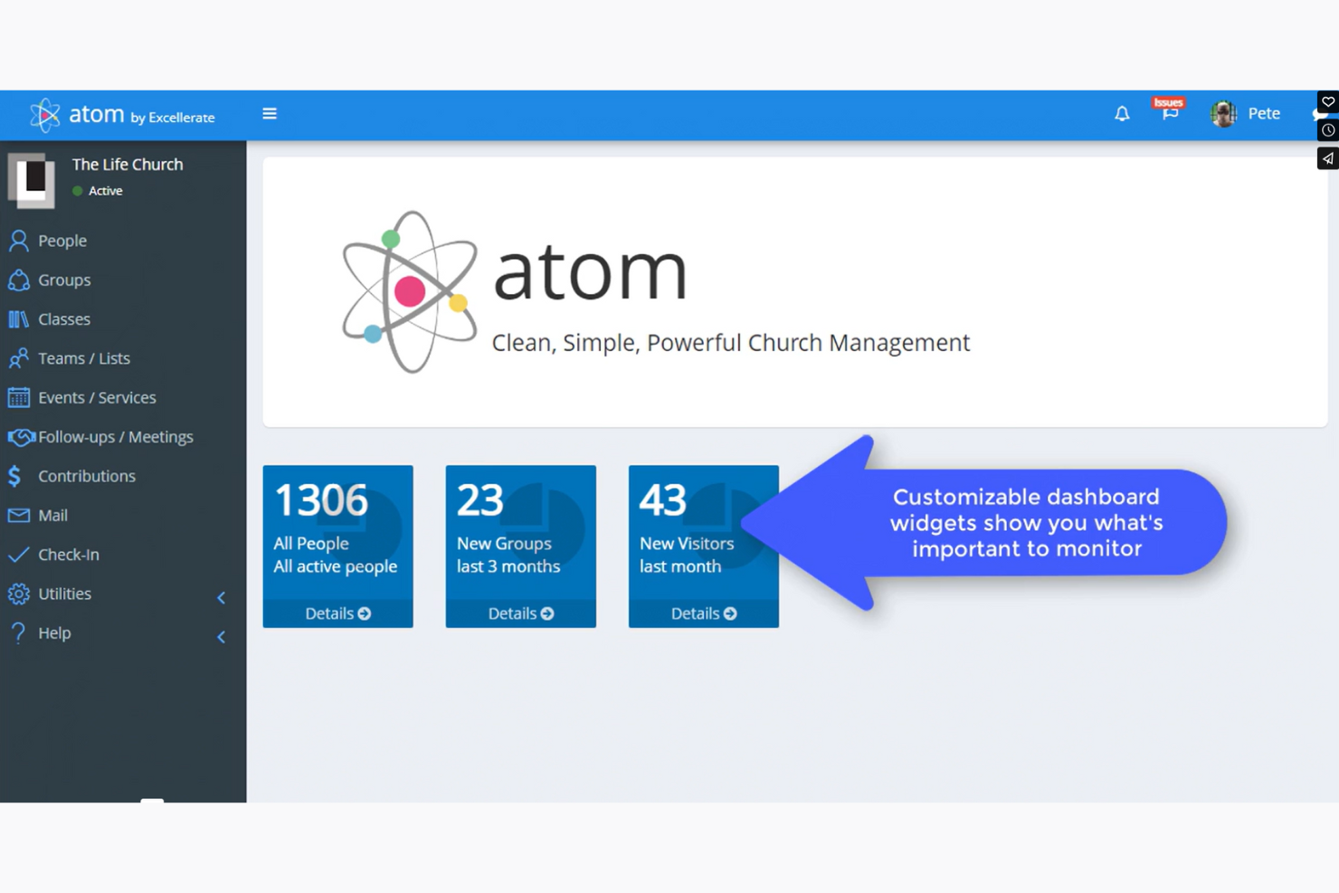The height and width of the screenshot is (893, 1339).
Task: Open Details for the New Groups widget
Action: tap(520, 613)
